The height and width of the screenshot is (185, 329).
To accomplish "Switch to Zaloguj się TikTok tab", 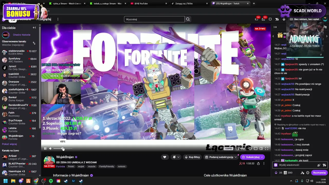I will tap(189, 4).
